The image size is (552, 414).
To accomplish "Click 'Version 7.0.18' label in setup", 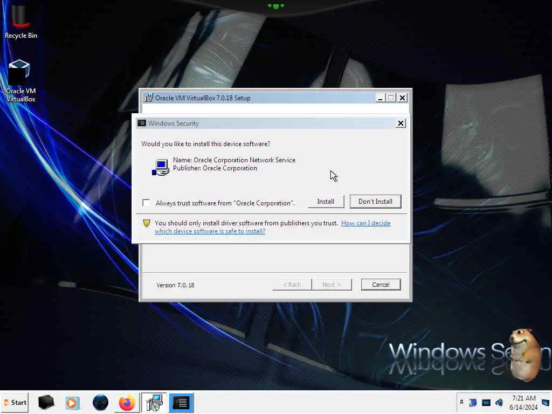I will (x=175, y=285).
